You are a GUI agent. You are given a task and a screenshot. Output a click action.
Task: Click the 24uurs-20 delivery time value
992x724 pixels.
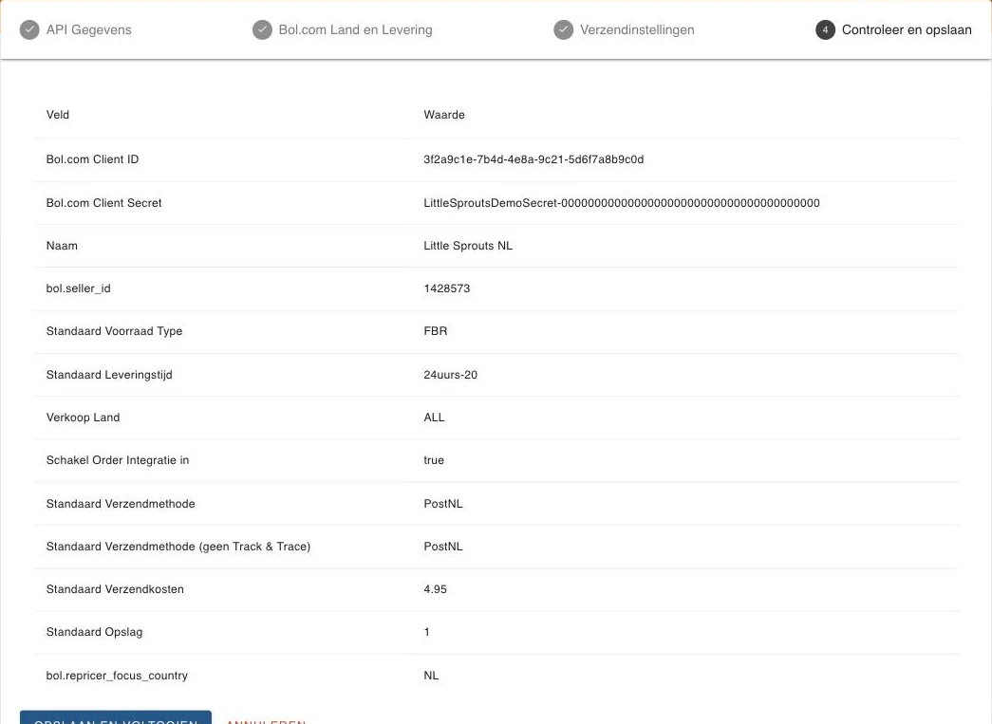tap(451, 375)
